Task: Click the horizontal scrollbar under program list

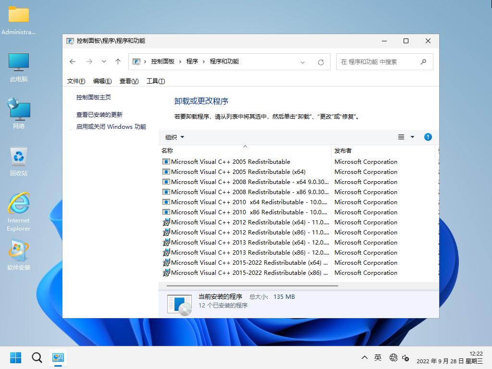Action: (x=250, y=285)
